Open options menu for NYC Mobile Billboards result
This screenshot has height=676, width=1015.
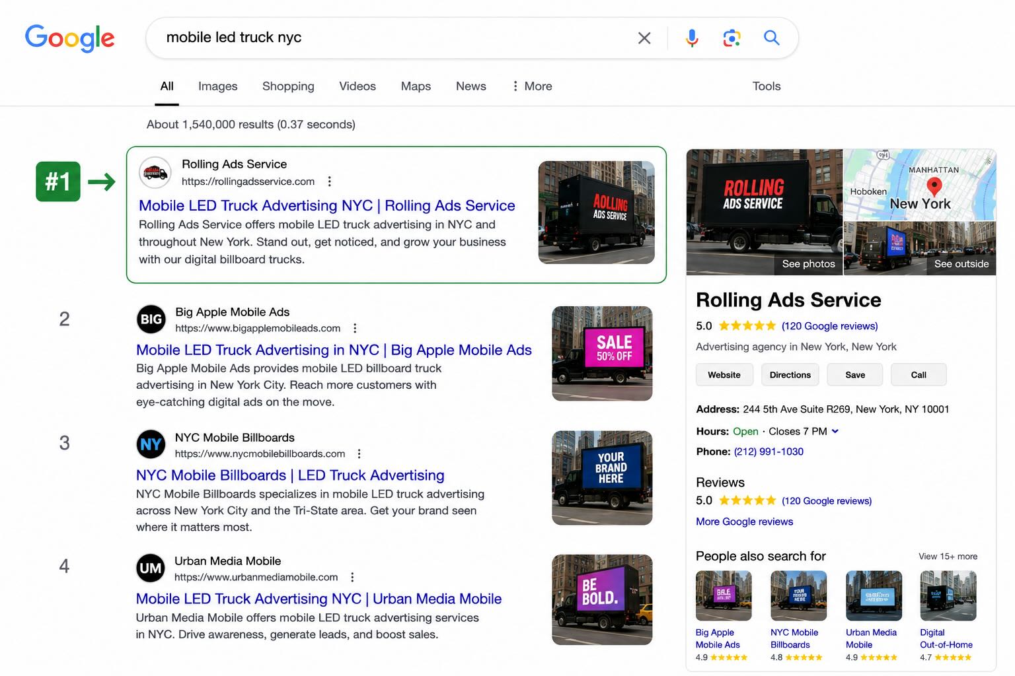[x=359, y=454]
